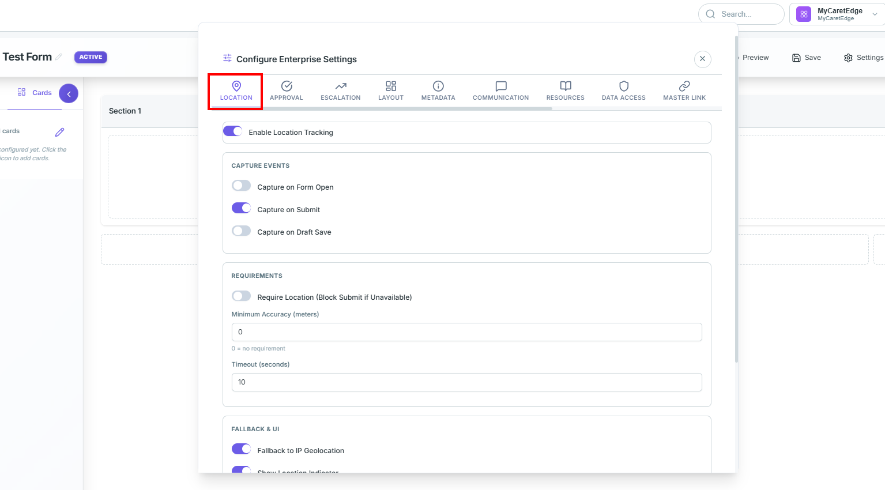Disable the Enable Location Tracking toggle
Image resolution: width=885 pixels, height=490 pixels.
232,131
